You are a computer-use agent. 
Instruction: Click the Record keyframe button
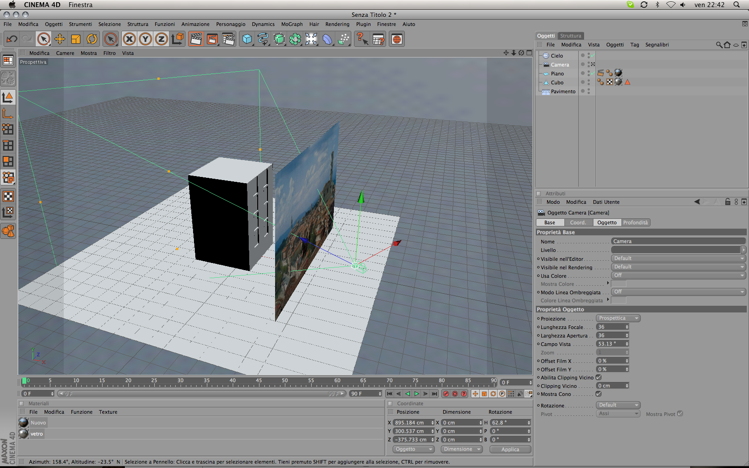pos(446,394)
